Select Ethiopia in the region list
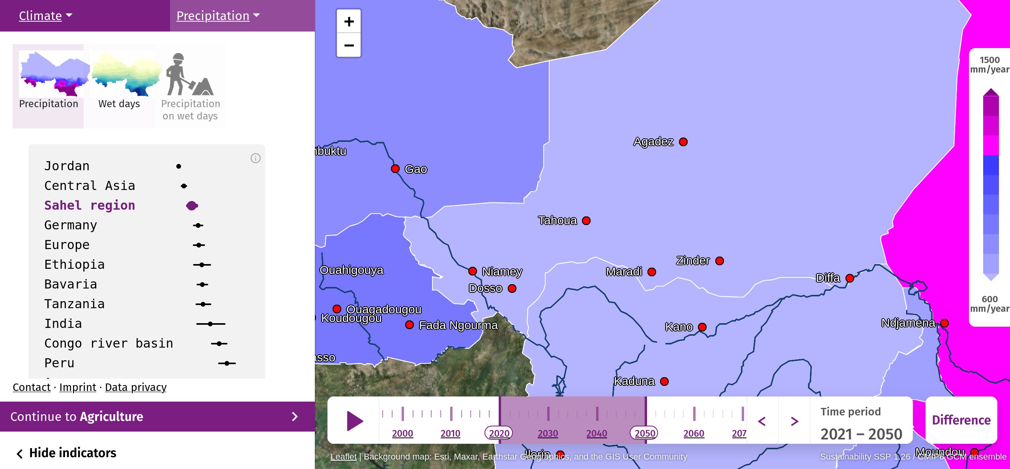Screen dimensions: 1010x469 [x=75, y=264]
